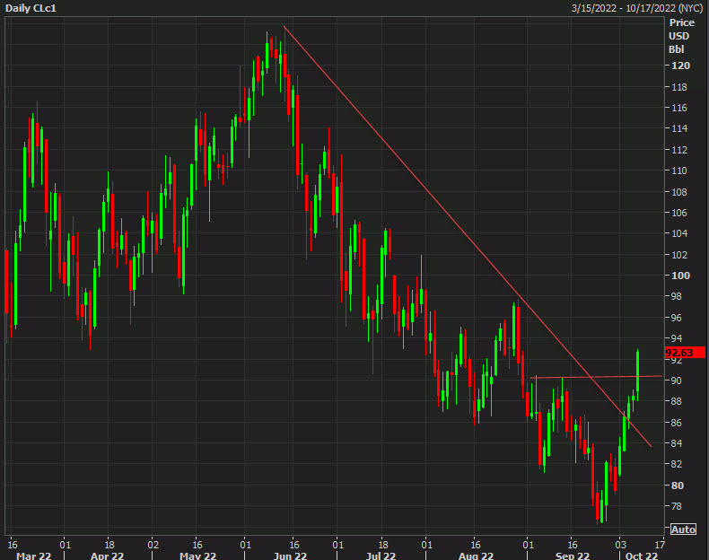709x560 pixels.
Task: Click the Apr 22 month label
Action: click(107, 556)
